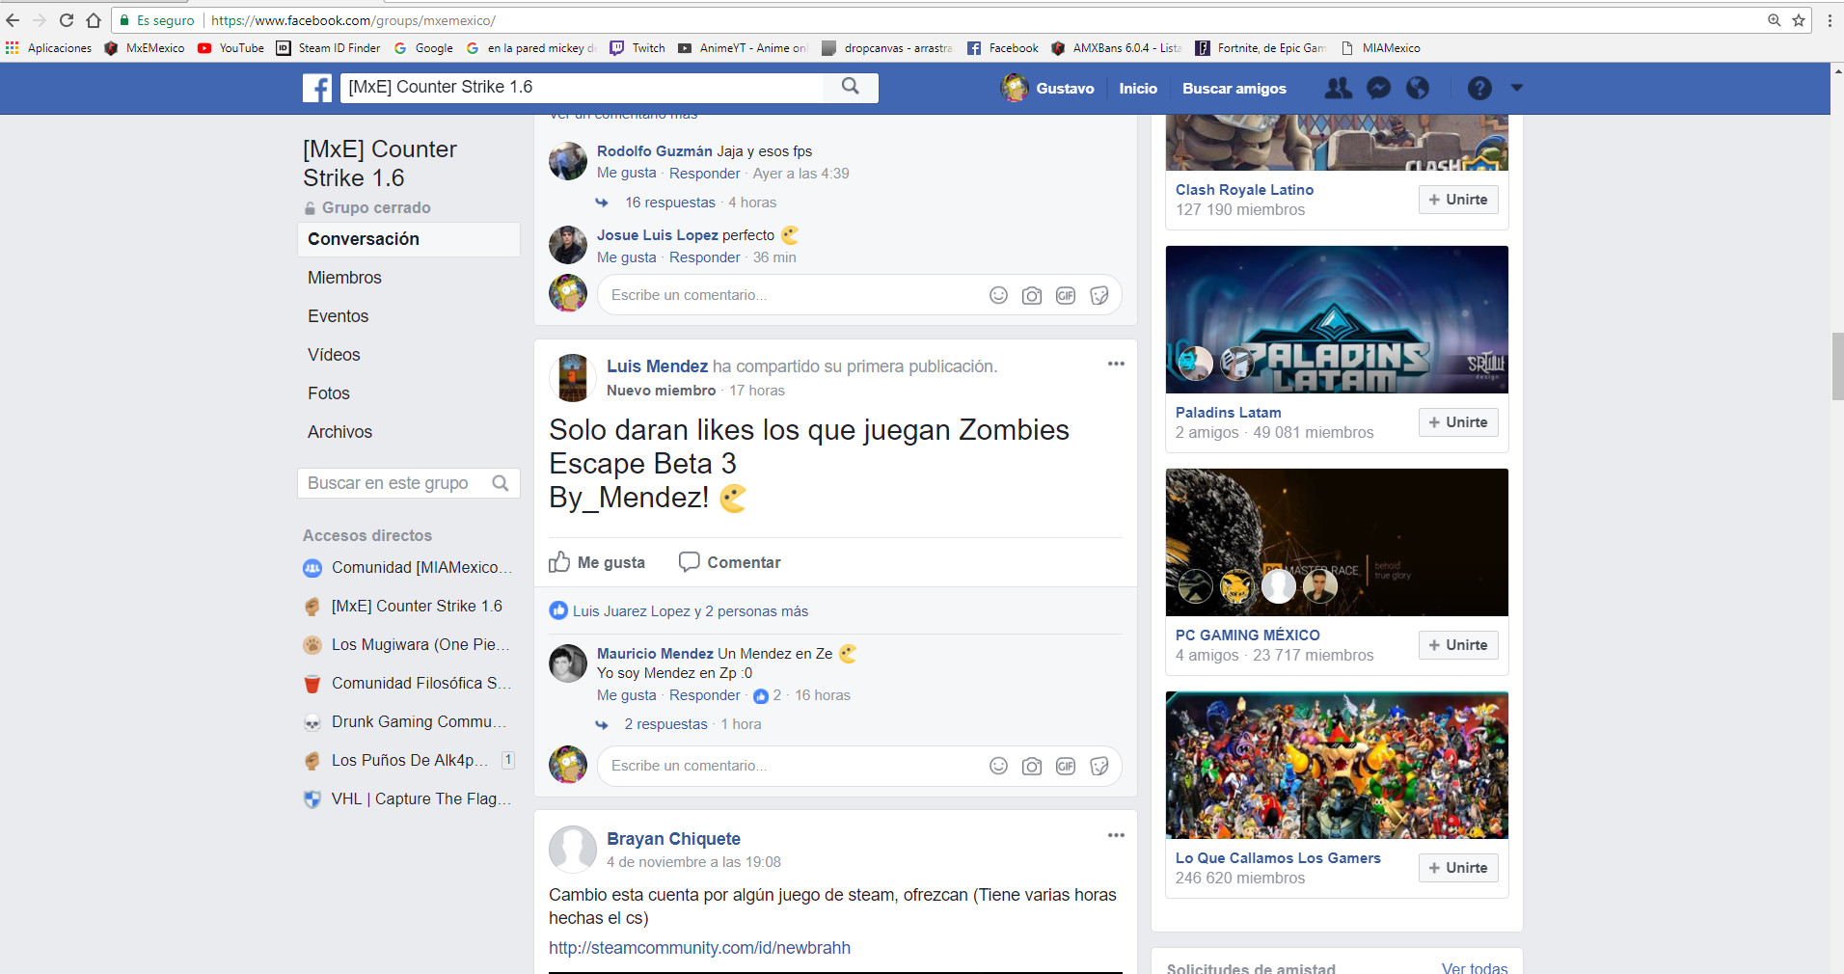Click Comentar on Luis Mendez's post
1844x974 pixels.
[730, 562]
